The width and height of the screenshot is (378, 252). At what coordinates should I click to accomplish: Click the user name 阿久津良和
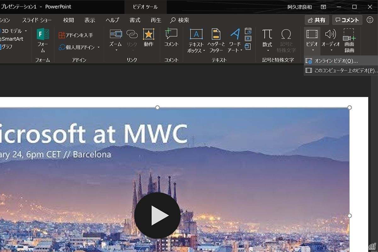pos(300,7)
